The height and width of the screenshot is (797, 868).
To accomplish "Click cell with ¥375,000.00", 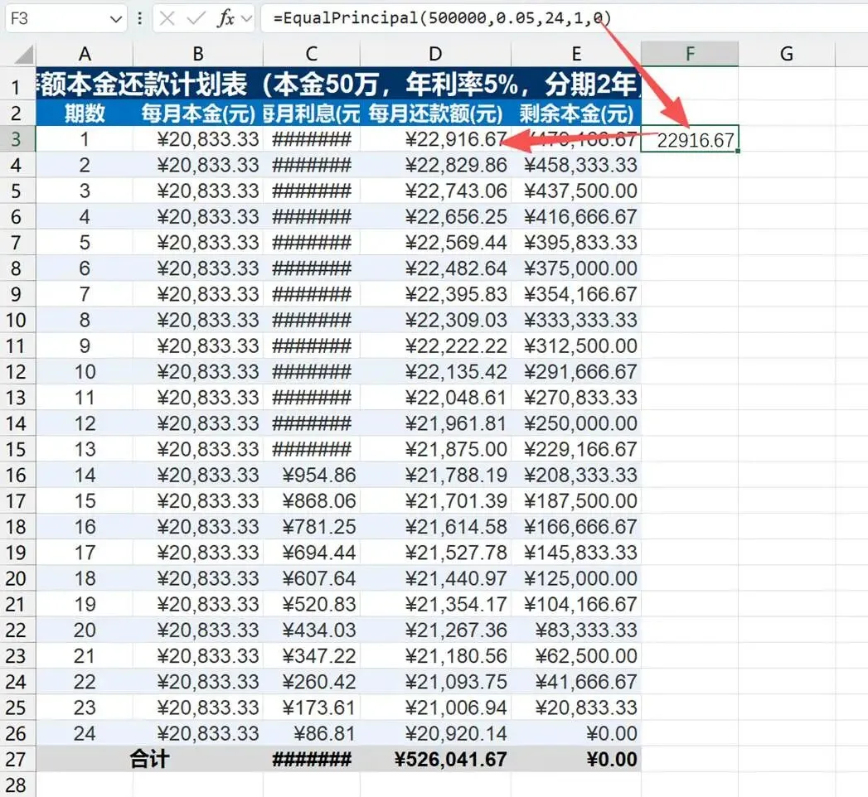I will 575,268.
